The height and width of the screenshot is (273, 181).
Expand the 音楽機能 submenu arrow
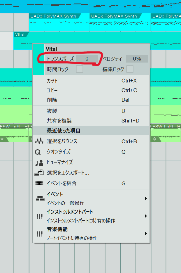(x=146, y=234)
